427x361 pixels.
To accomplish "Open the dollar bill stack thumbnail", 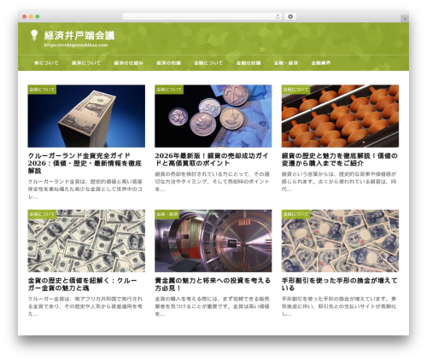I will point(86,116).
